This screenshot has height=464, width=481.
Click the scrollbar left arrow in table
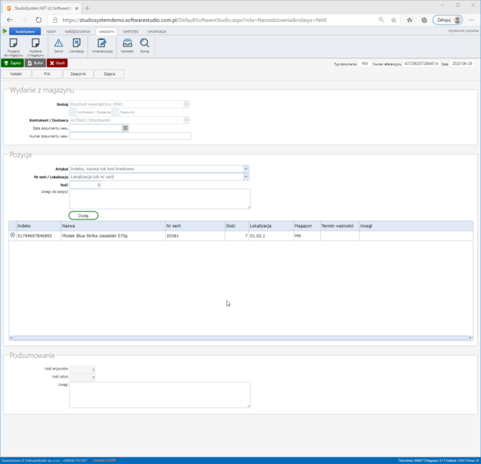coord(11,337)
